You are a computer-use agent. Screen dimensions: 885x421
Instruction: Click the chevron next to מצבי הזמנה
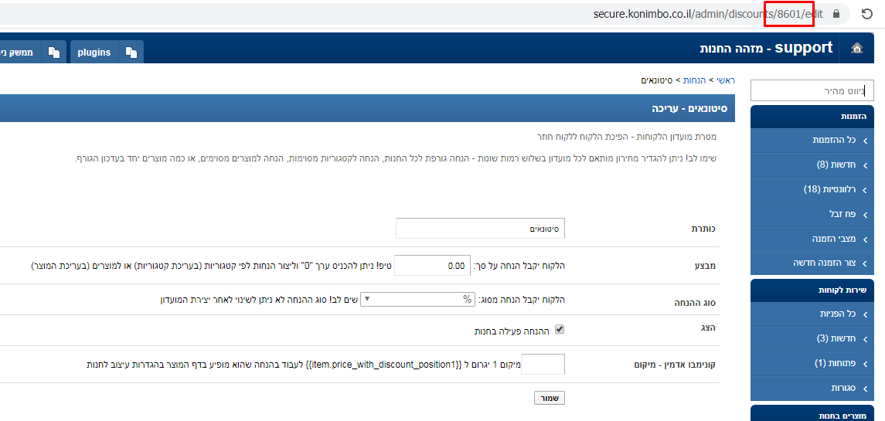click(x=865, y=239)
